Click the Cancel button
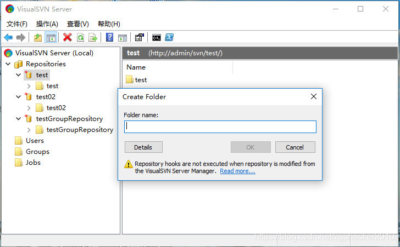Viewport: 400px width, 247px height. point(295,147)
